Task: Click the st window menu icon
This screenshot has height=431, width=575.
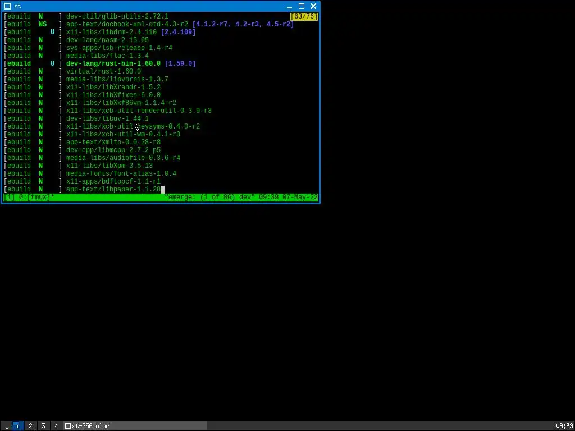Action: click(x=7, y=6)
